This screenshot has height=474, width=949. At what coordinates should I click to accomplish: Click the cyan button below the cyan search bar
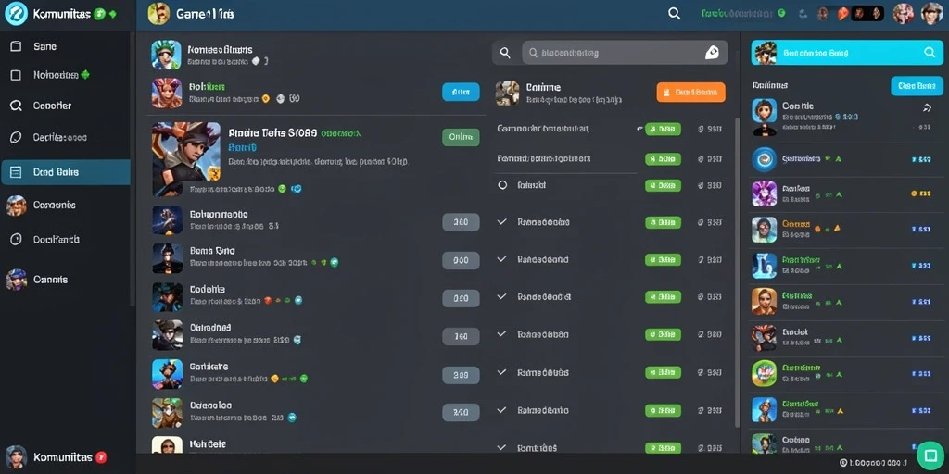tap(917, 86)
